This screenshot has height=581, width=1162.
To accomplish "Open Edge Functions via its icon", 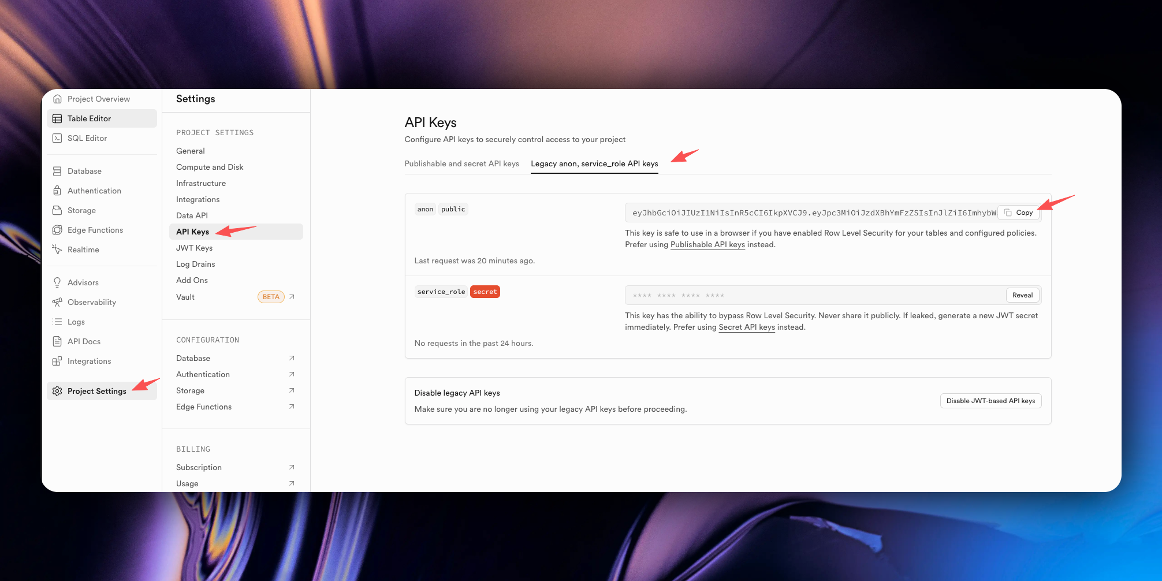I will (57, 230).
